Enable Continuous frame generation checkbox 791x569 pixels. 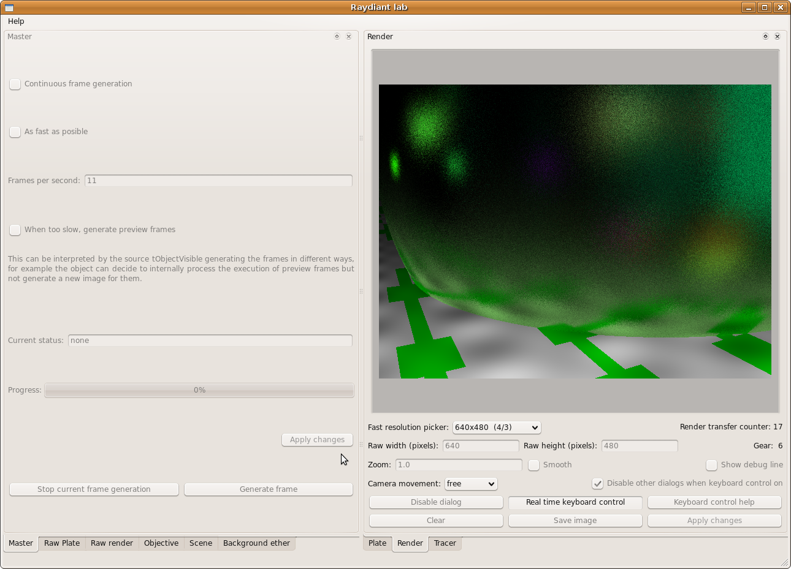point(15,85)
